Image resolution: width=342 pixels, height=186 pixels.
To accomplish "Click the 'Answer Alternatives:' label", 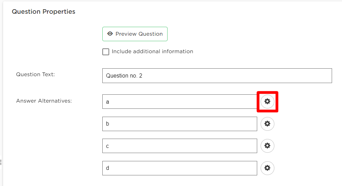I will coord(44,101).
